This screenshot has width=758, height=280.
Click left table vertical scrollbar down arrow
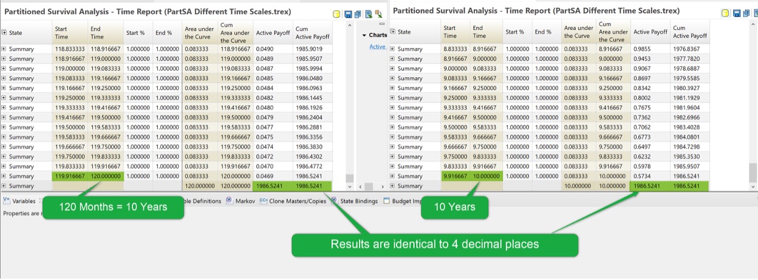(x=349, y=186)
